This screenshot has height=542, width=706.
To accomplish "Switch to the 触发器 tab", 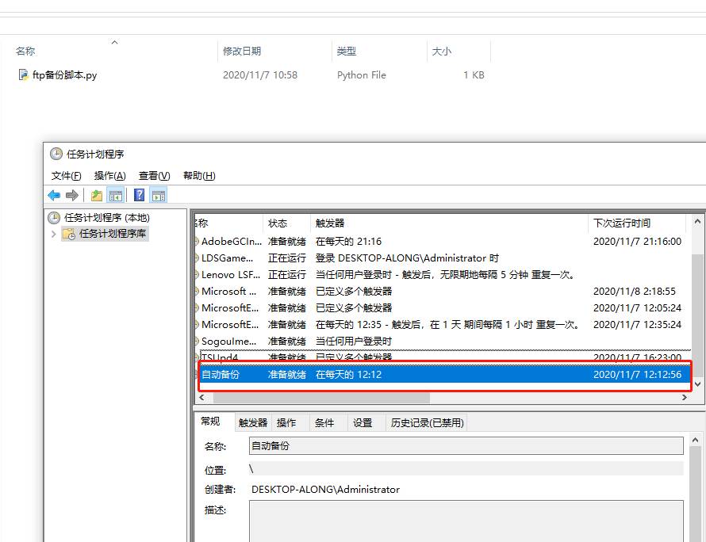I will click(253, 423).
